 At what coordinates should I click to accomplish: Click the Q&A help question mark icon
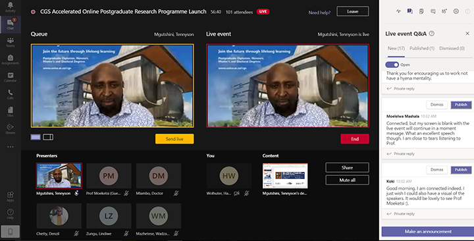click(x=432, y=34)
